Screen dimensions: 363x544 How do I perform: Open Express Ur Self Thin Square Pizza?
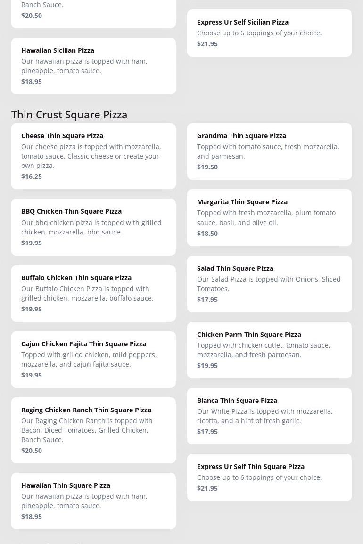pyautogui.click(x=269, y=477)
